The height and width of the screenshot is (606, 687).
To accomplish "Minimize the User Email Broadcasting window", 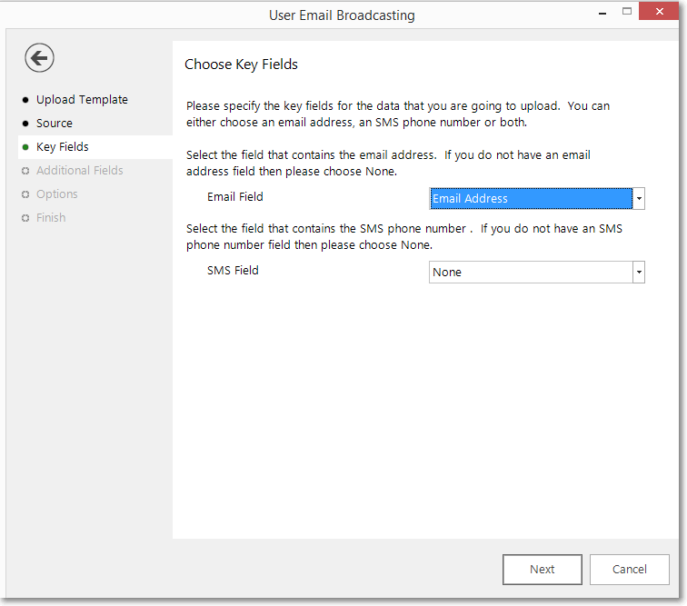I will pyautogui.click(x=602, y=12).
